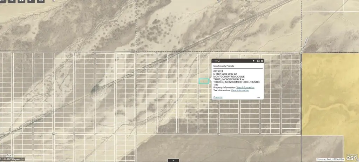Close the parcel info popup

[x=262, y=61]
